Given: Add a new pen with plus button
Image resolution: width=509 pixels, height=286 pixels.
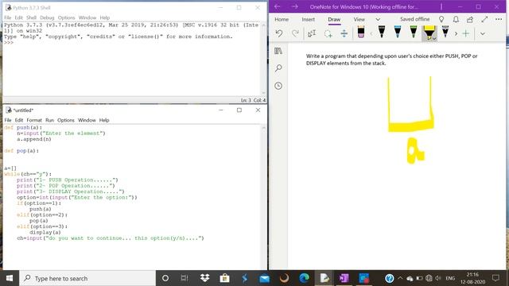Looking at the screenshot, I should point(466,33).
